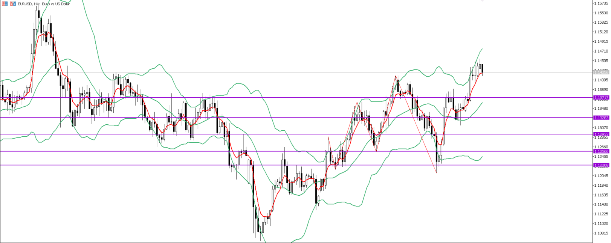Screen dimensions: 611x243
Task: Click the 1.10815 price scale label
Action: pos(601,233)
